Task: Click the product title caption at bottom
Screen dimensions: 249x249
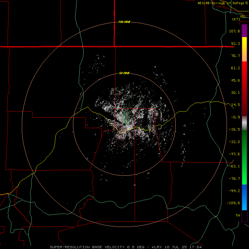Action: pyautogui.click(x=126, y=247)
